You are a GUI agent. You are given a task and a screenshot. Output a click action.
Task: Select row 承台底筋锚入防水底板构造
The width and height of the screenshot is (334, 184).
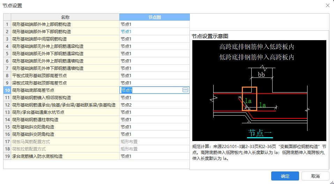[65, 156]
